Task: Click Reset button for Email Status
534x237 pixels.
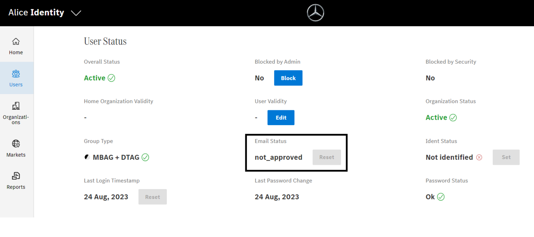Action: pos(327,157)
